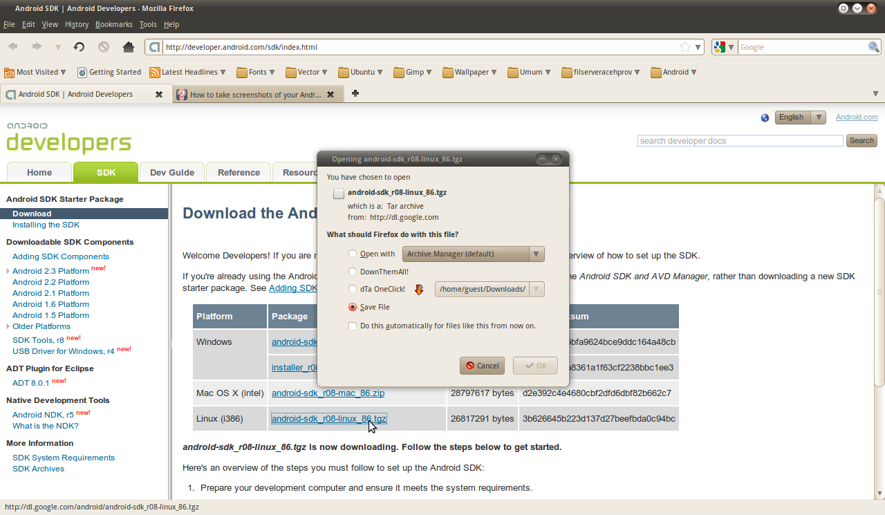Open the URL history dropdown arrow

[698, 47]
